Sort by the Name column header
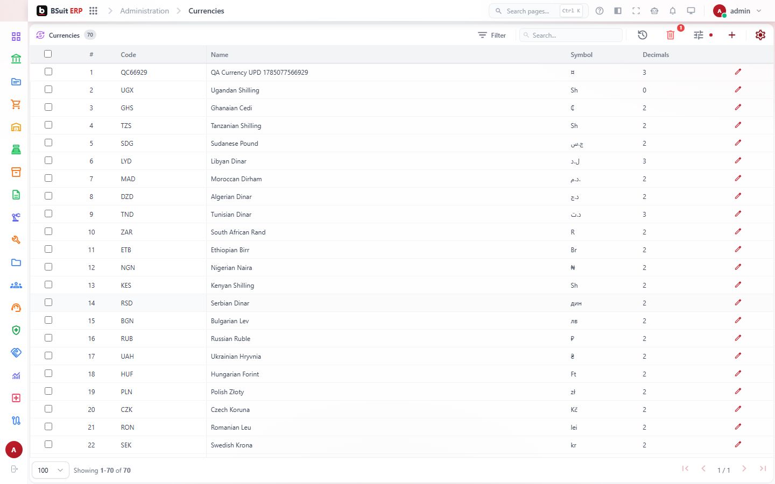775x484 pixels. tap(220, 55)
